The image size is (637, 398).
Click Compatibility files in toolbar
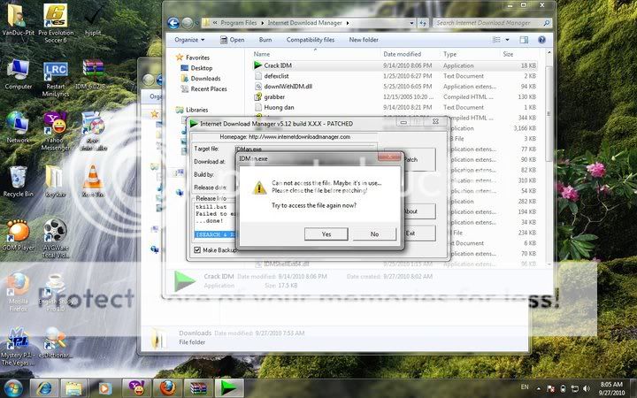(x=311, y=40)
